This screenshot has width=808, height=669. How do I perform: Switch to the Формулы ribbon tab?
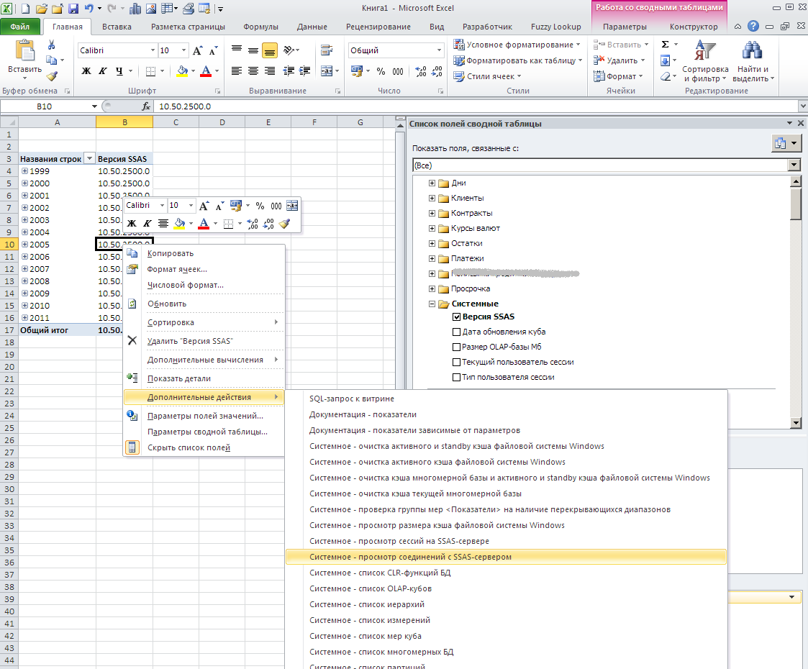pyautogui.click(x=260, y=27)
